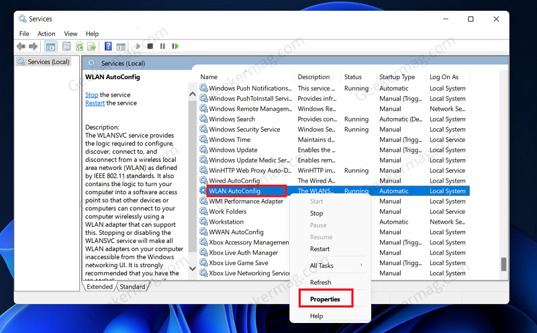
Task: Select the Windows Remote Management row
Action: point(334,109)
